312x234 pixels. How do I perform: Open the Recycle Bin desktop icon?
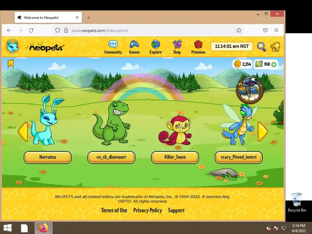(297, 202)
